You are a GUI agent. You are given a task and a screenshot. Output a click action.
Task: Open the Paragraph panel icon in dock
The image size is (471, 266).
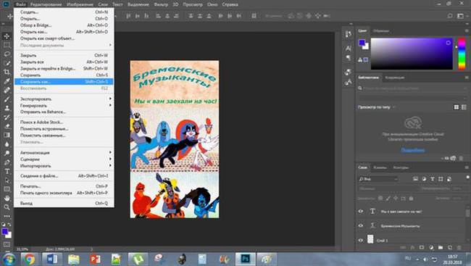click(x=349, y=58)
